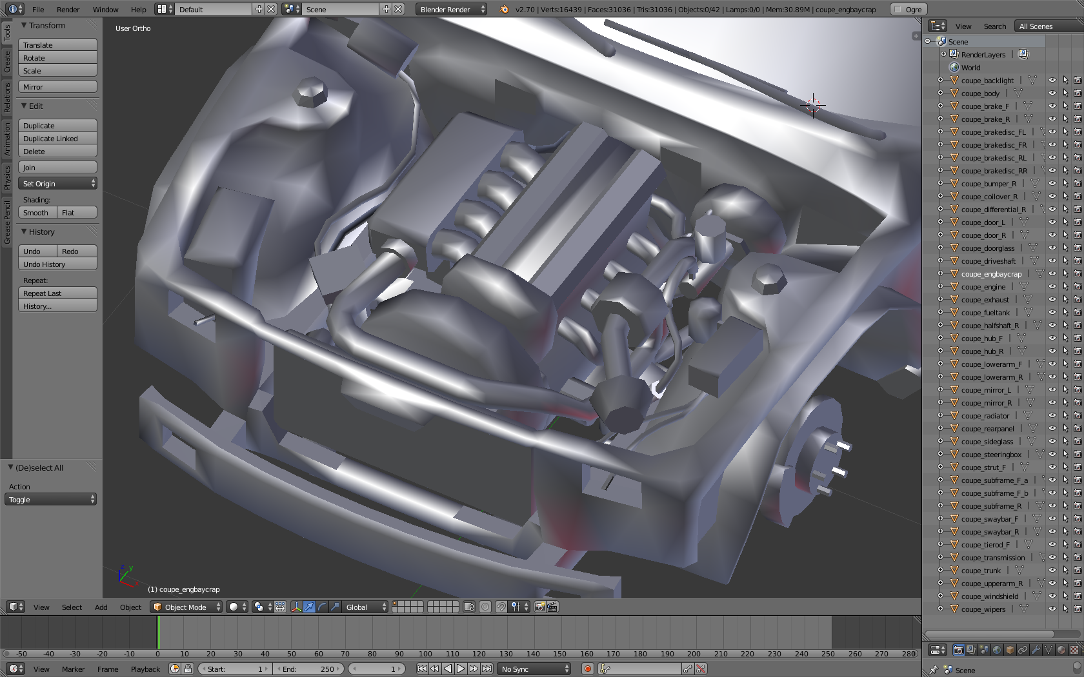The image size is (1084, 677).
Task: Switch to the Create tab in tool shelf
Action: coord(7,62)
